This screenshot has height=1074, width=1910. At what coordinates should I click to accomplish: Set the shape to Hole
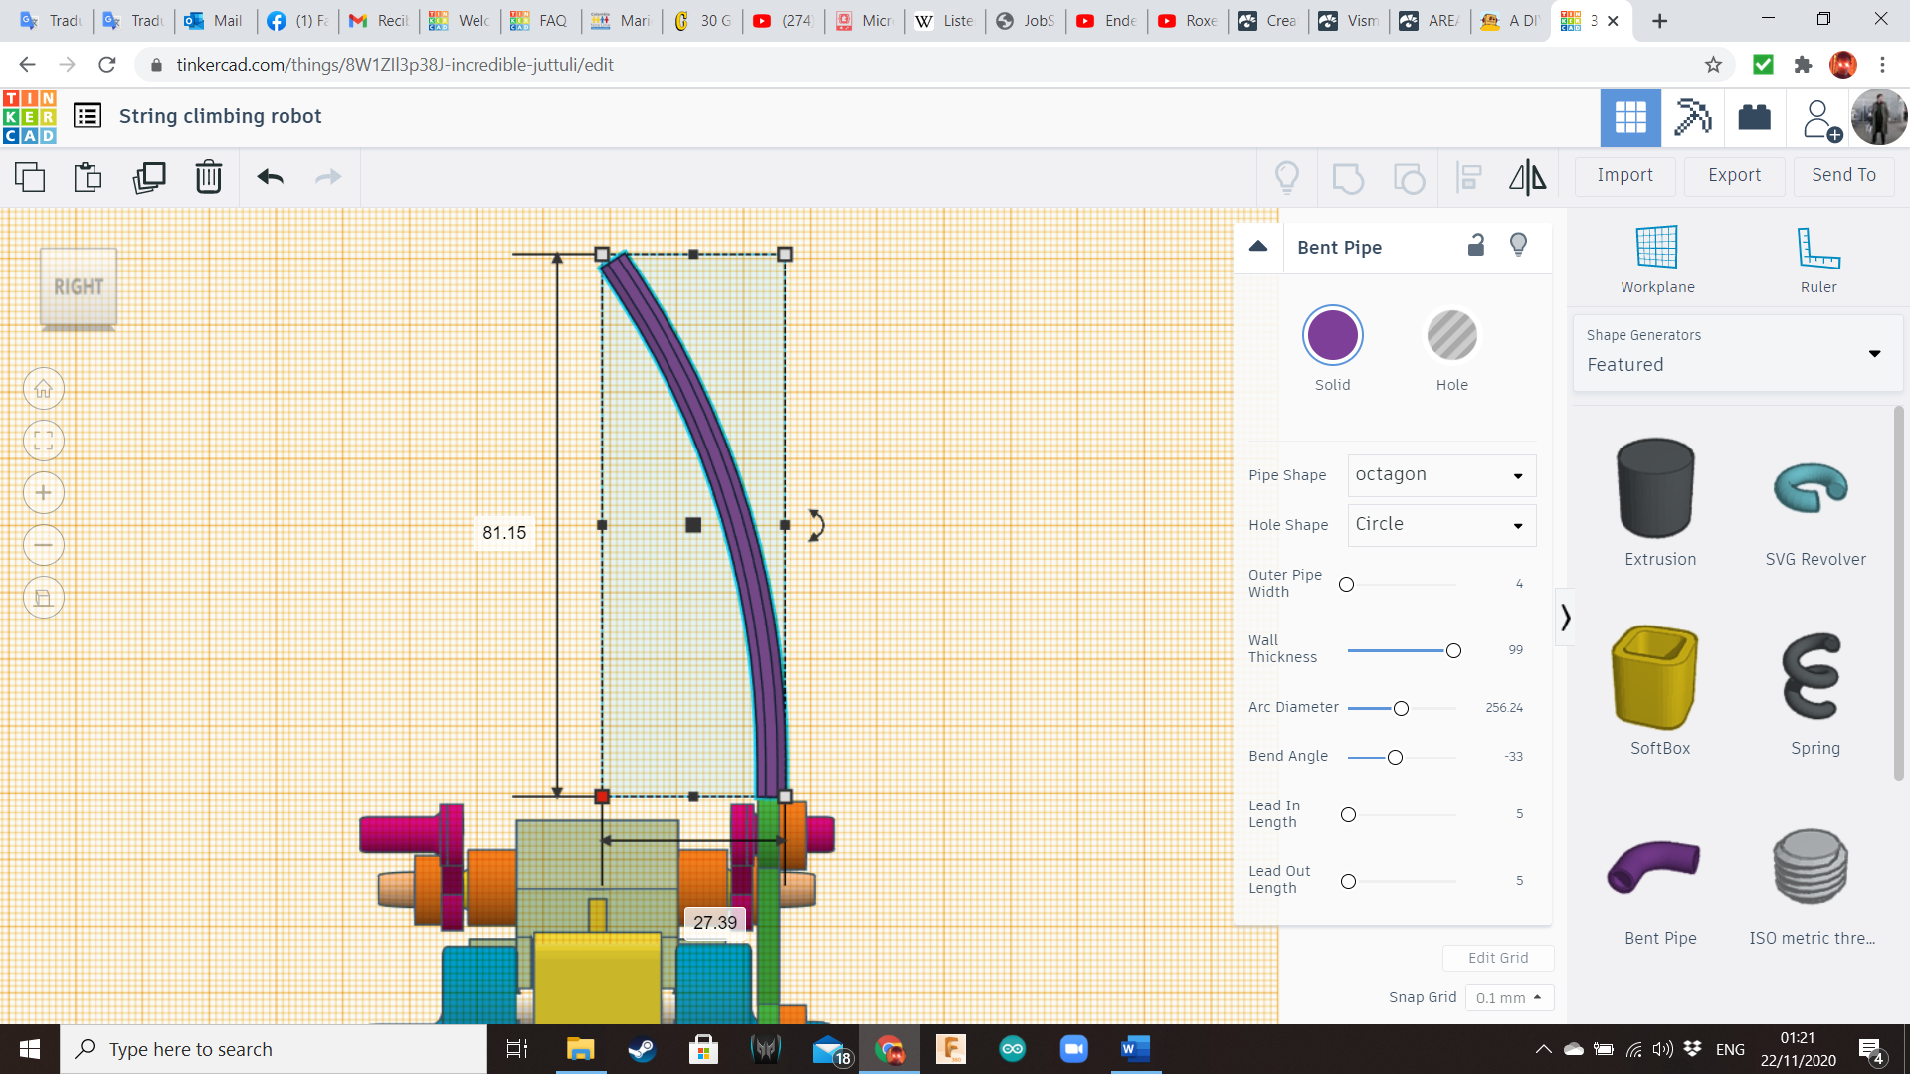tap(1451, 336)
